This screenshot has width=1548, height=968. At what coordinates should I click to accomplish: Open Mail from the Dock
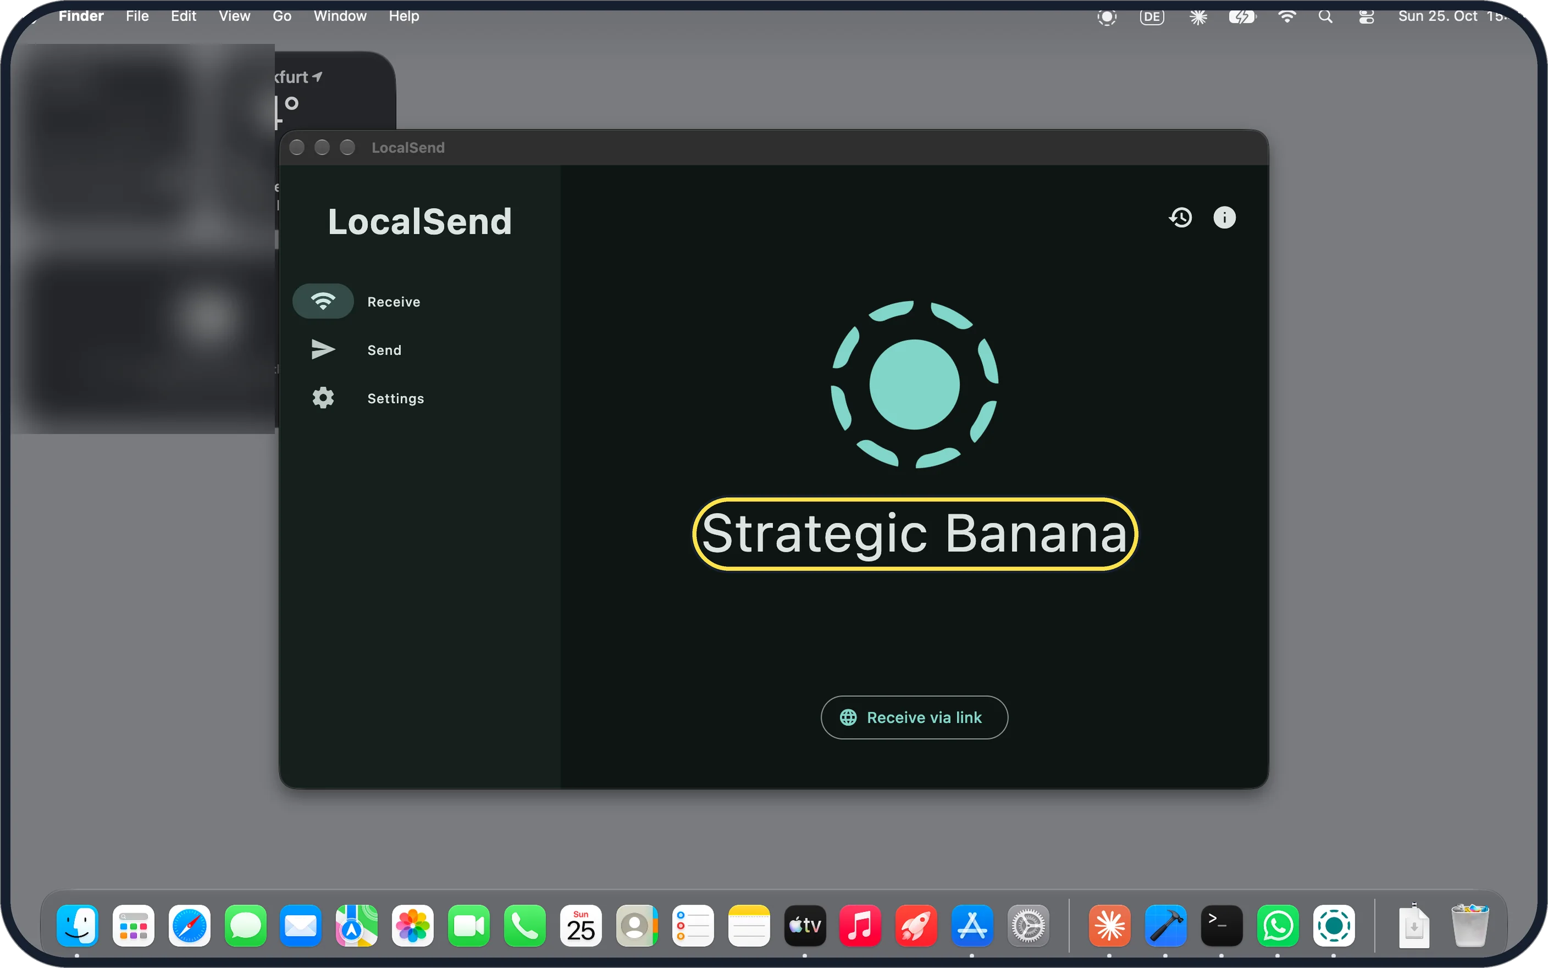click(x=300, y=926)
